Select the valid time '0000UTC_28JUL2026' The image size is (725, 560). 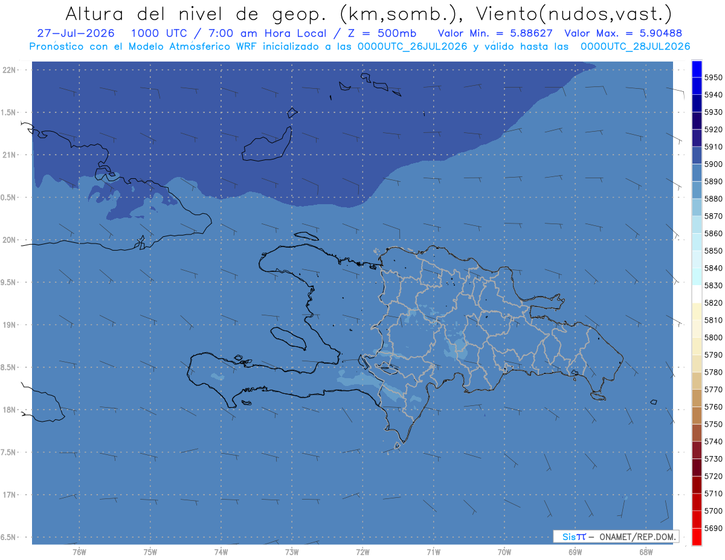(x=636, y=47)
